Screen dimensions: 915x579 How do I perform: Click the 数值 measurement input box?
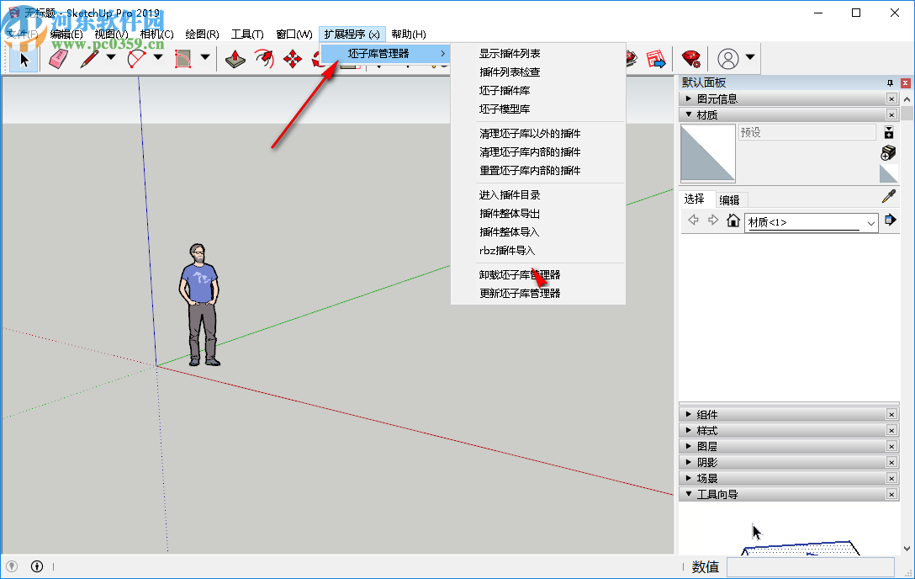pyautogui.click(x=811, y=567)
